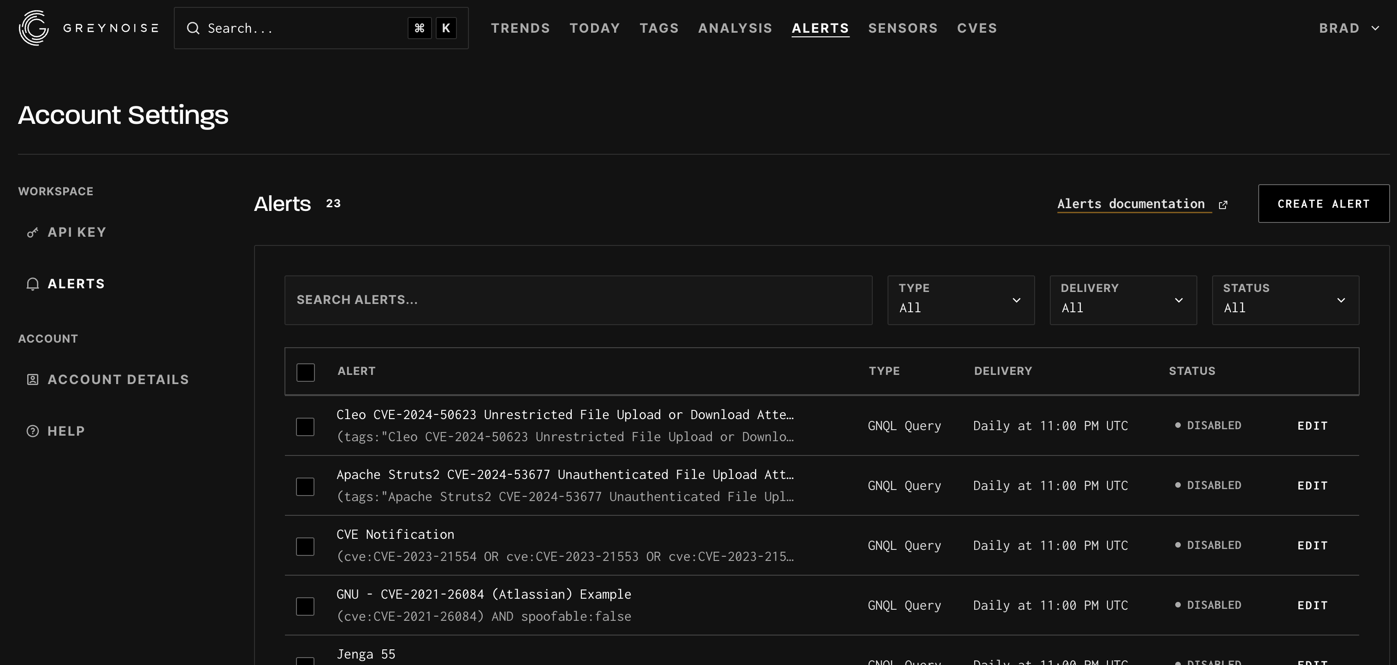Expand the Delivery filter dropdown

[1123, 300]
